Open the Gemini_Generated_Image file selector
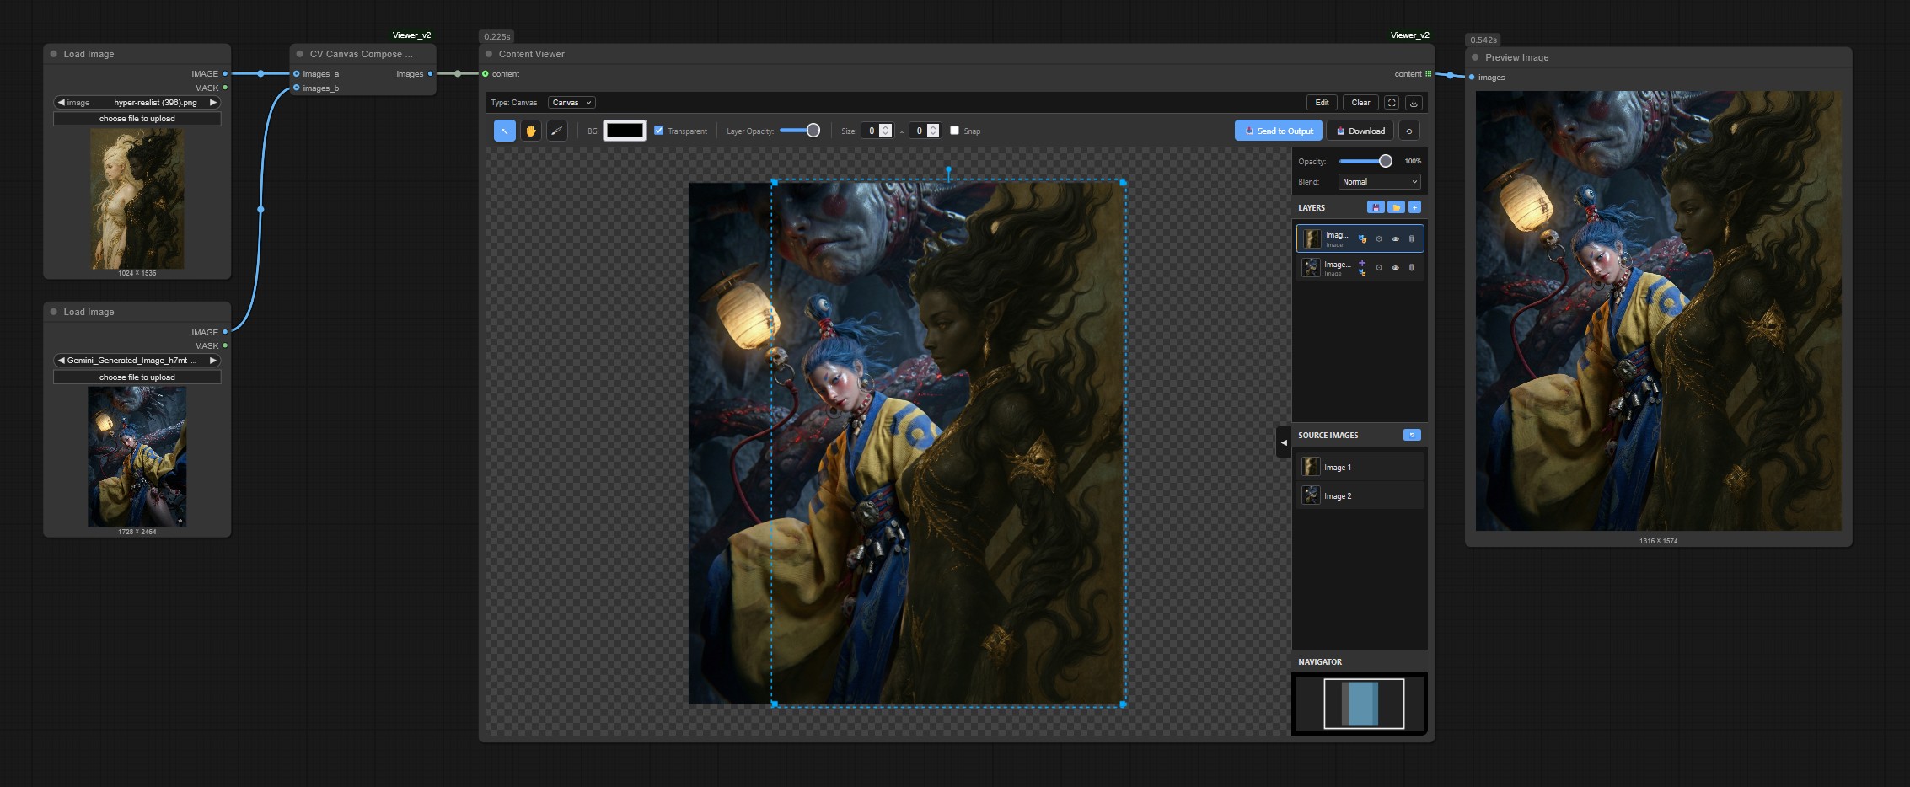The height and width of the screenshot is (787, 1910). (137, 361)
